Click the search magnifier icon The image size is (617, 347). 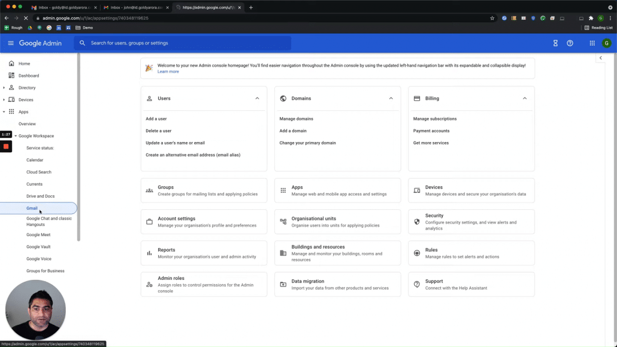coord(82,43)
